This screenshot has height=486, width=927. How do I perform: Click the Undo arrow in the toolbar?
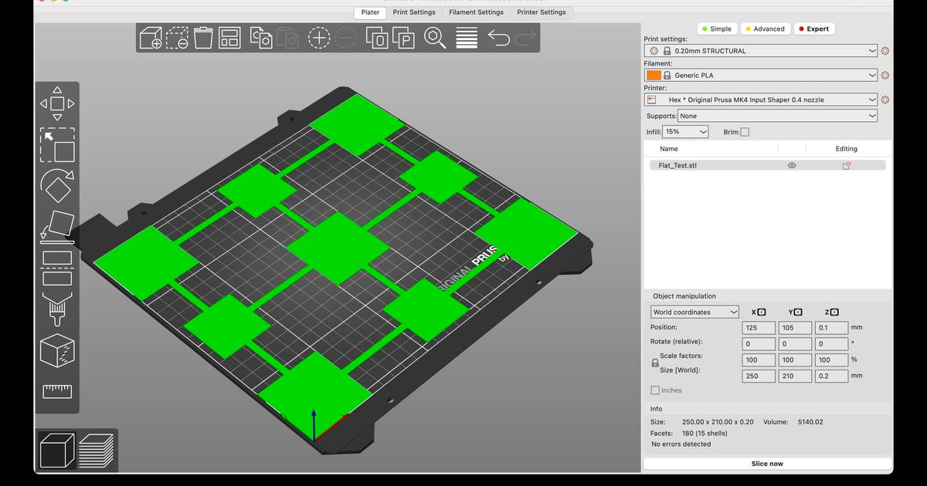[498, 37]
